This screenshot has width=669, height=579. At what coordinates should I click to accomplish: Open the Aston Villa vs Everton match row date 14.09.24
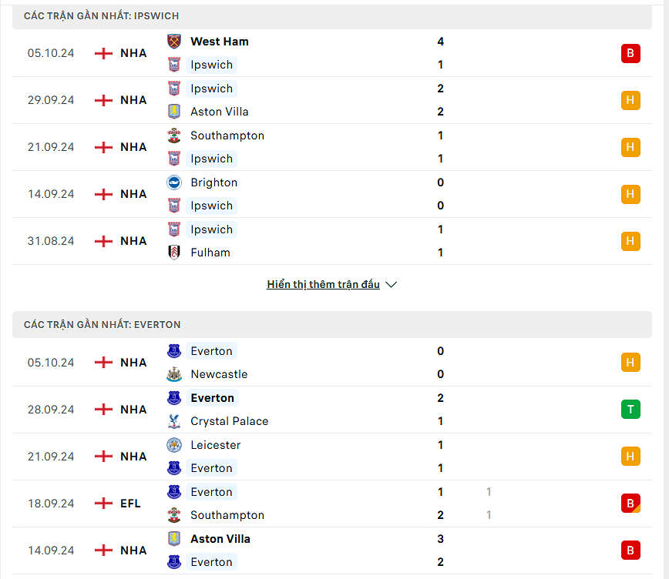coord(51,551)
